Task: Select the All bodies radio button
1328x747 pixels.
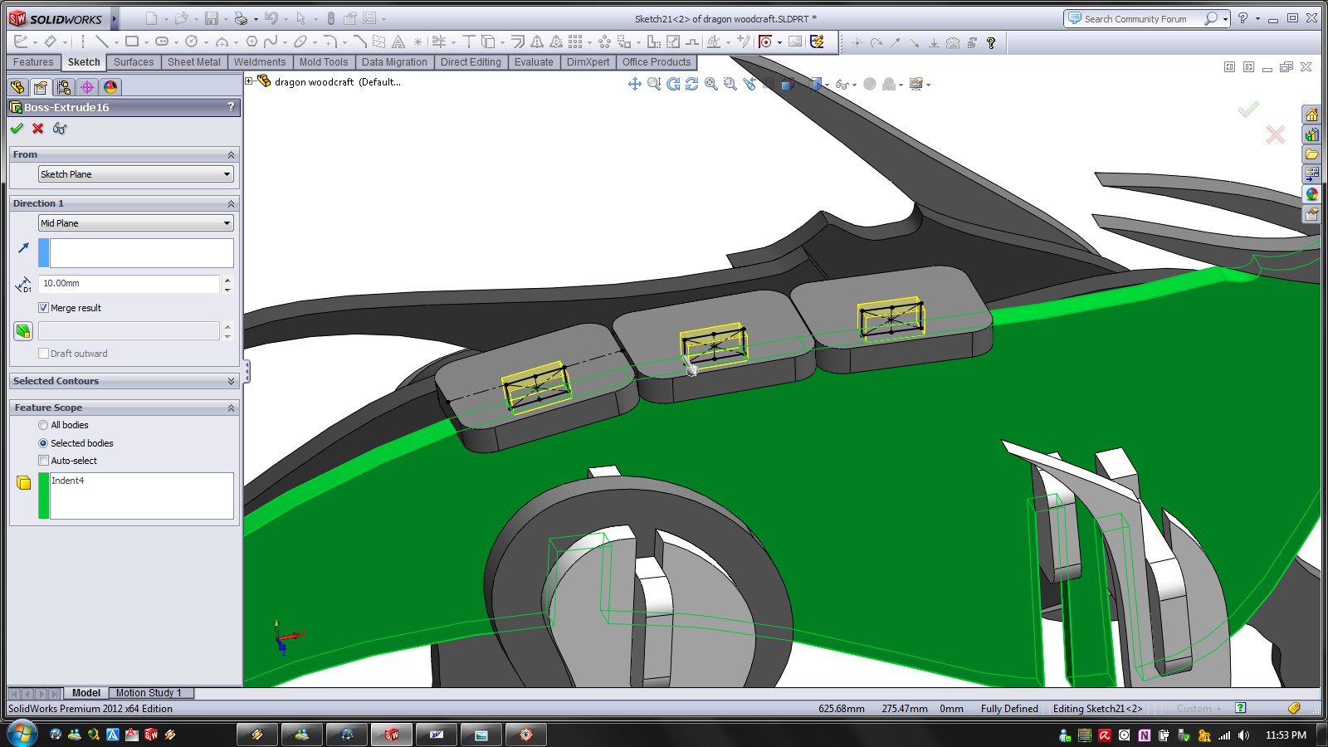Action: (43, 425)
